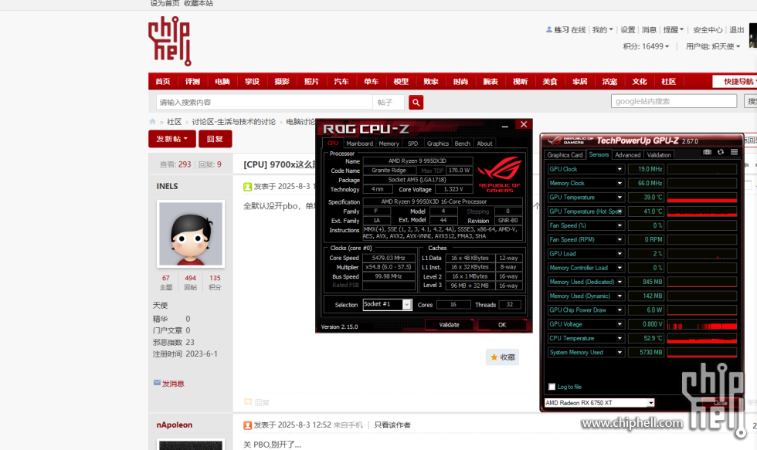Open 电脑 in red navigation bar

point(222,82)
